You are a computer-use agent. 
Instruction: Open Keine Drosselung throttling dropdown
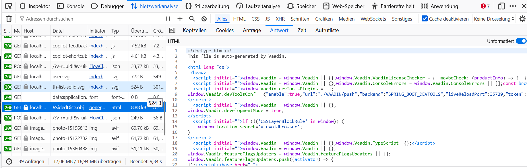(494, 19)
